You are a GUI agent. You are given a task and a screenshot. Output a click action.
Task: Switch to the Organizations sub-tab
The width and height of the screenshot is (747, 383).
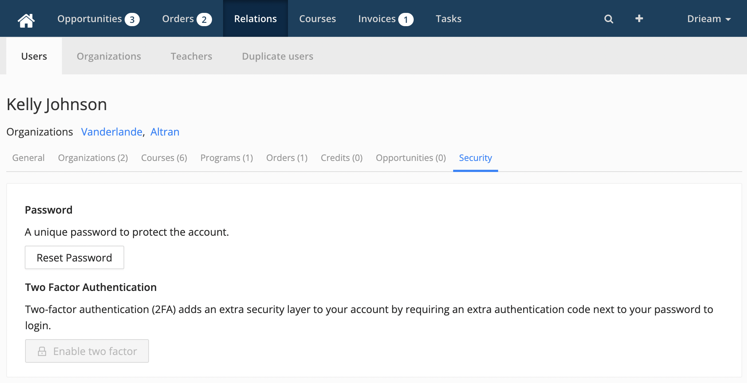[109, 56]
